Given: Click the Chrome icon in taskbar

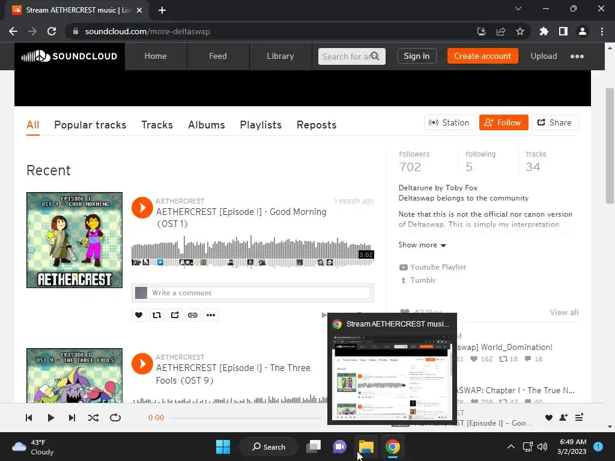Looking at the screenshot, I should tap(392, 447).
